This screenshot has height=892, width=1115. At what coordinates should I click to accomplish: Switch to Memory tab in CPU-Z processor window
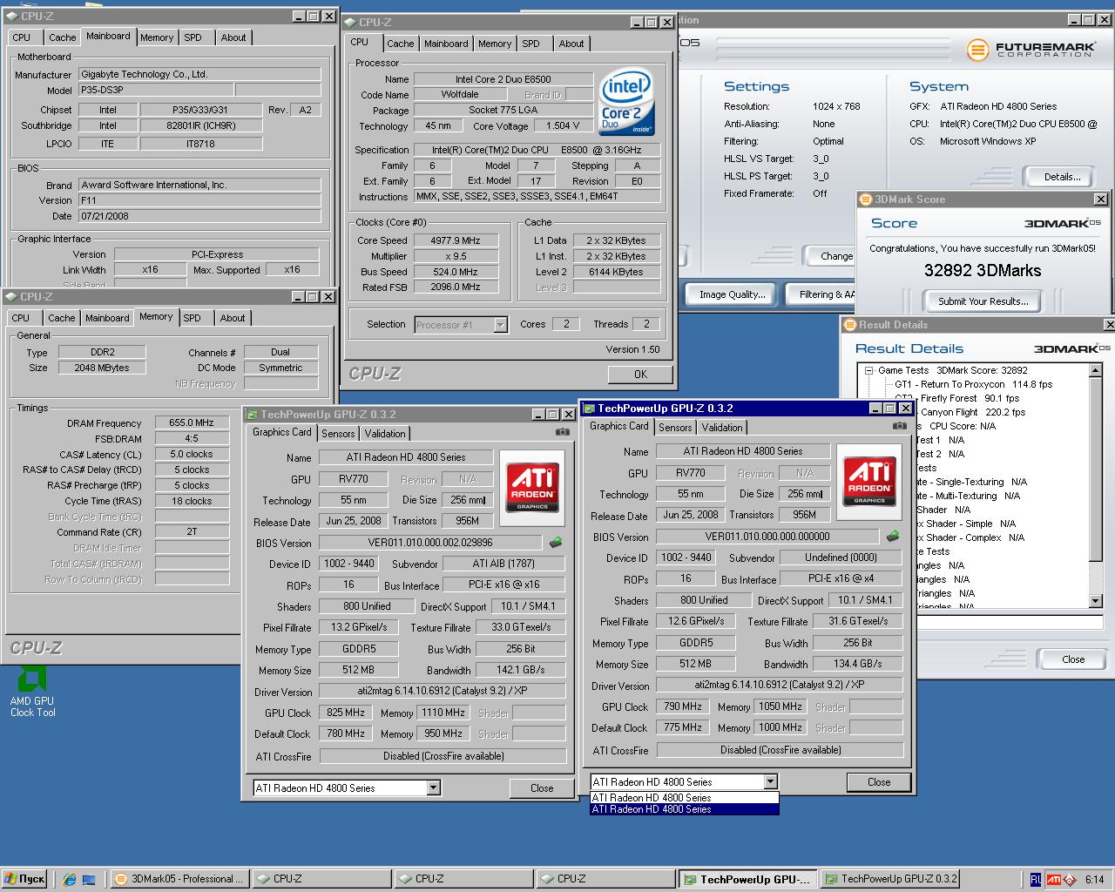[494, 44]
